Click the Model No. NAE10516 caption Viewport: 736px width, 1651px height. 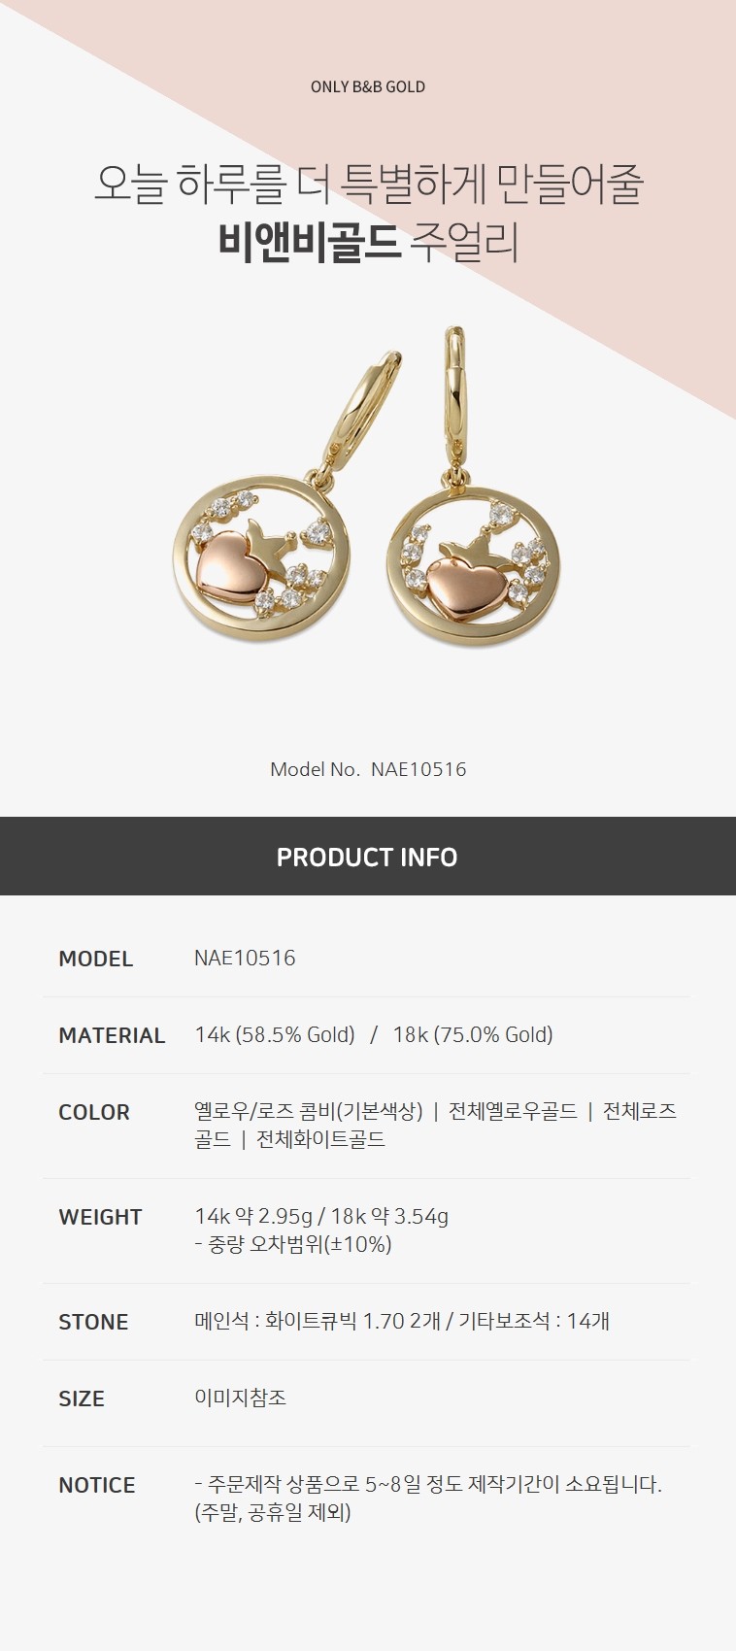click(368, 769)
